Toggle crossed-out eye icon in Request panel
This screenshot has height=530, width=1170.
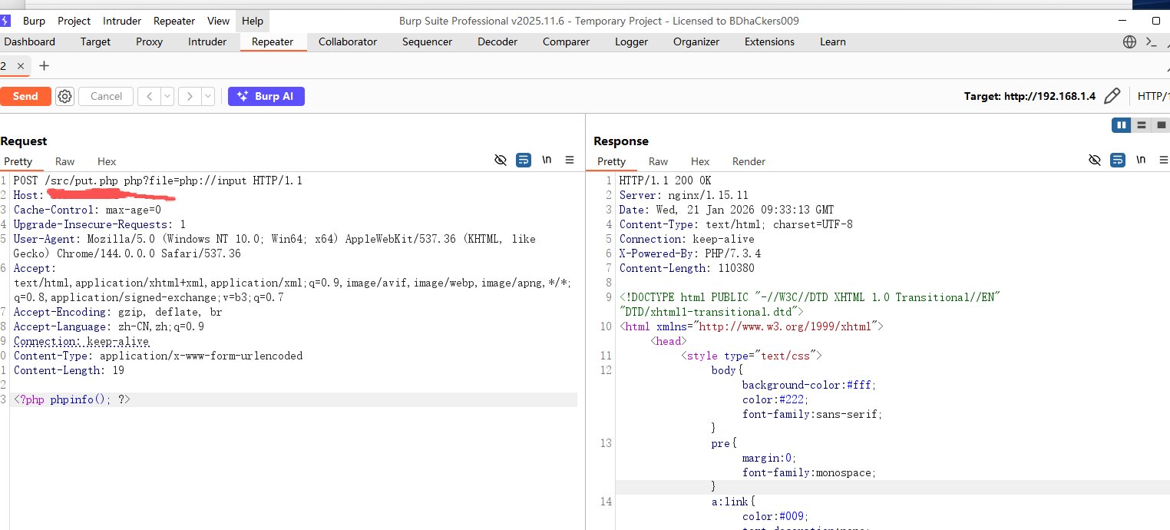(x=501, y=160)
